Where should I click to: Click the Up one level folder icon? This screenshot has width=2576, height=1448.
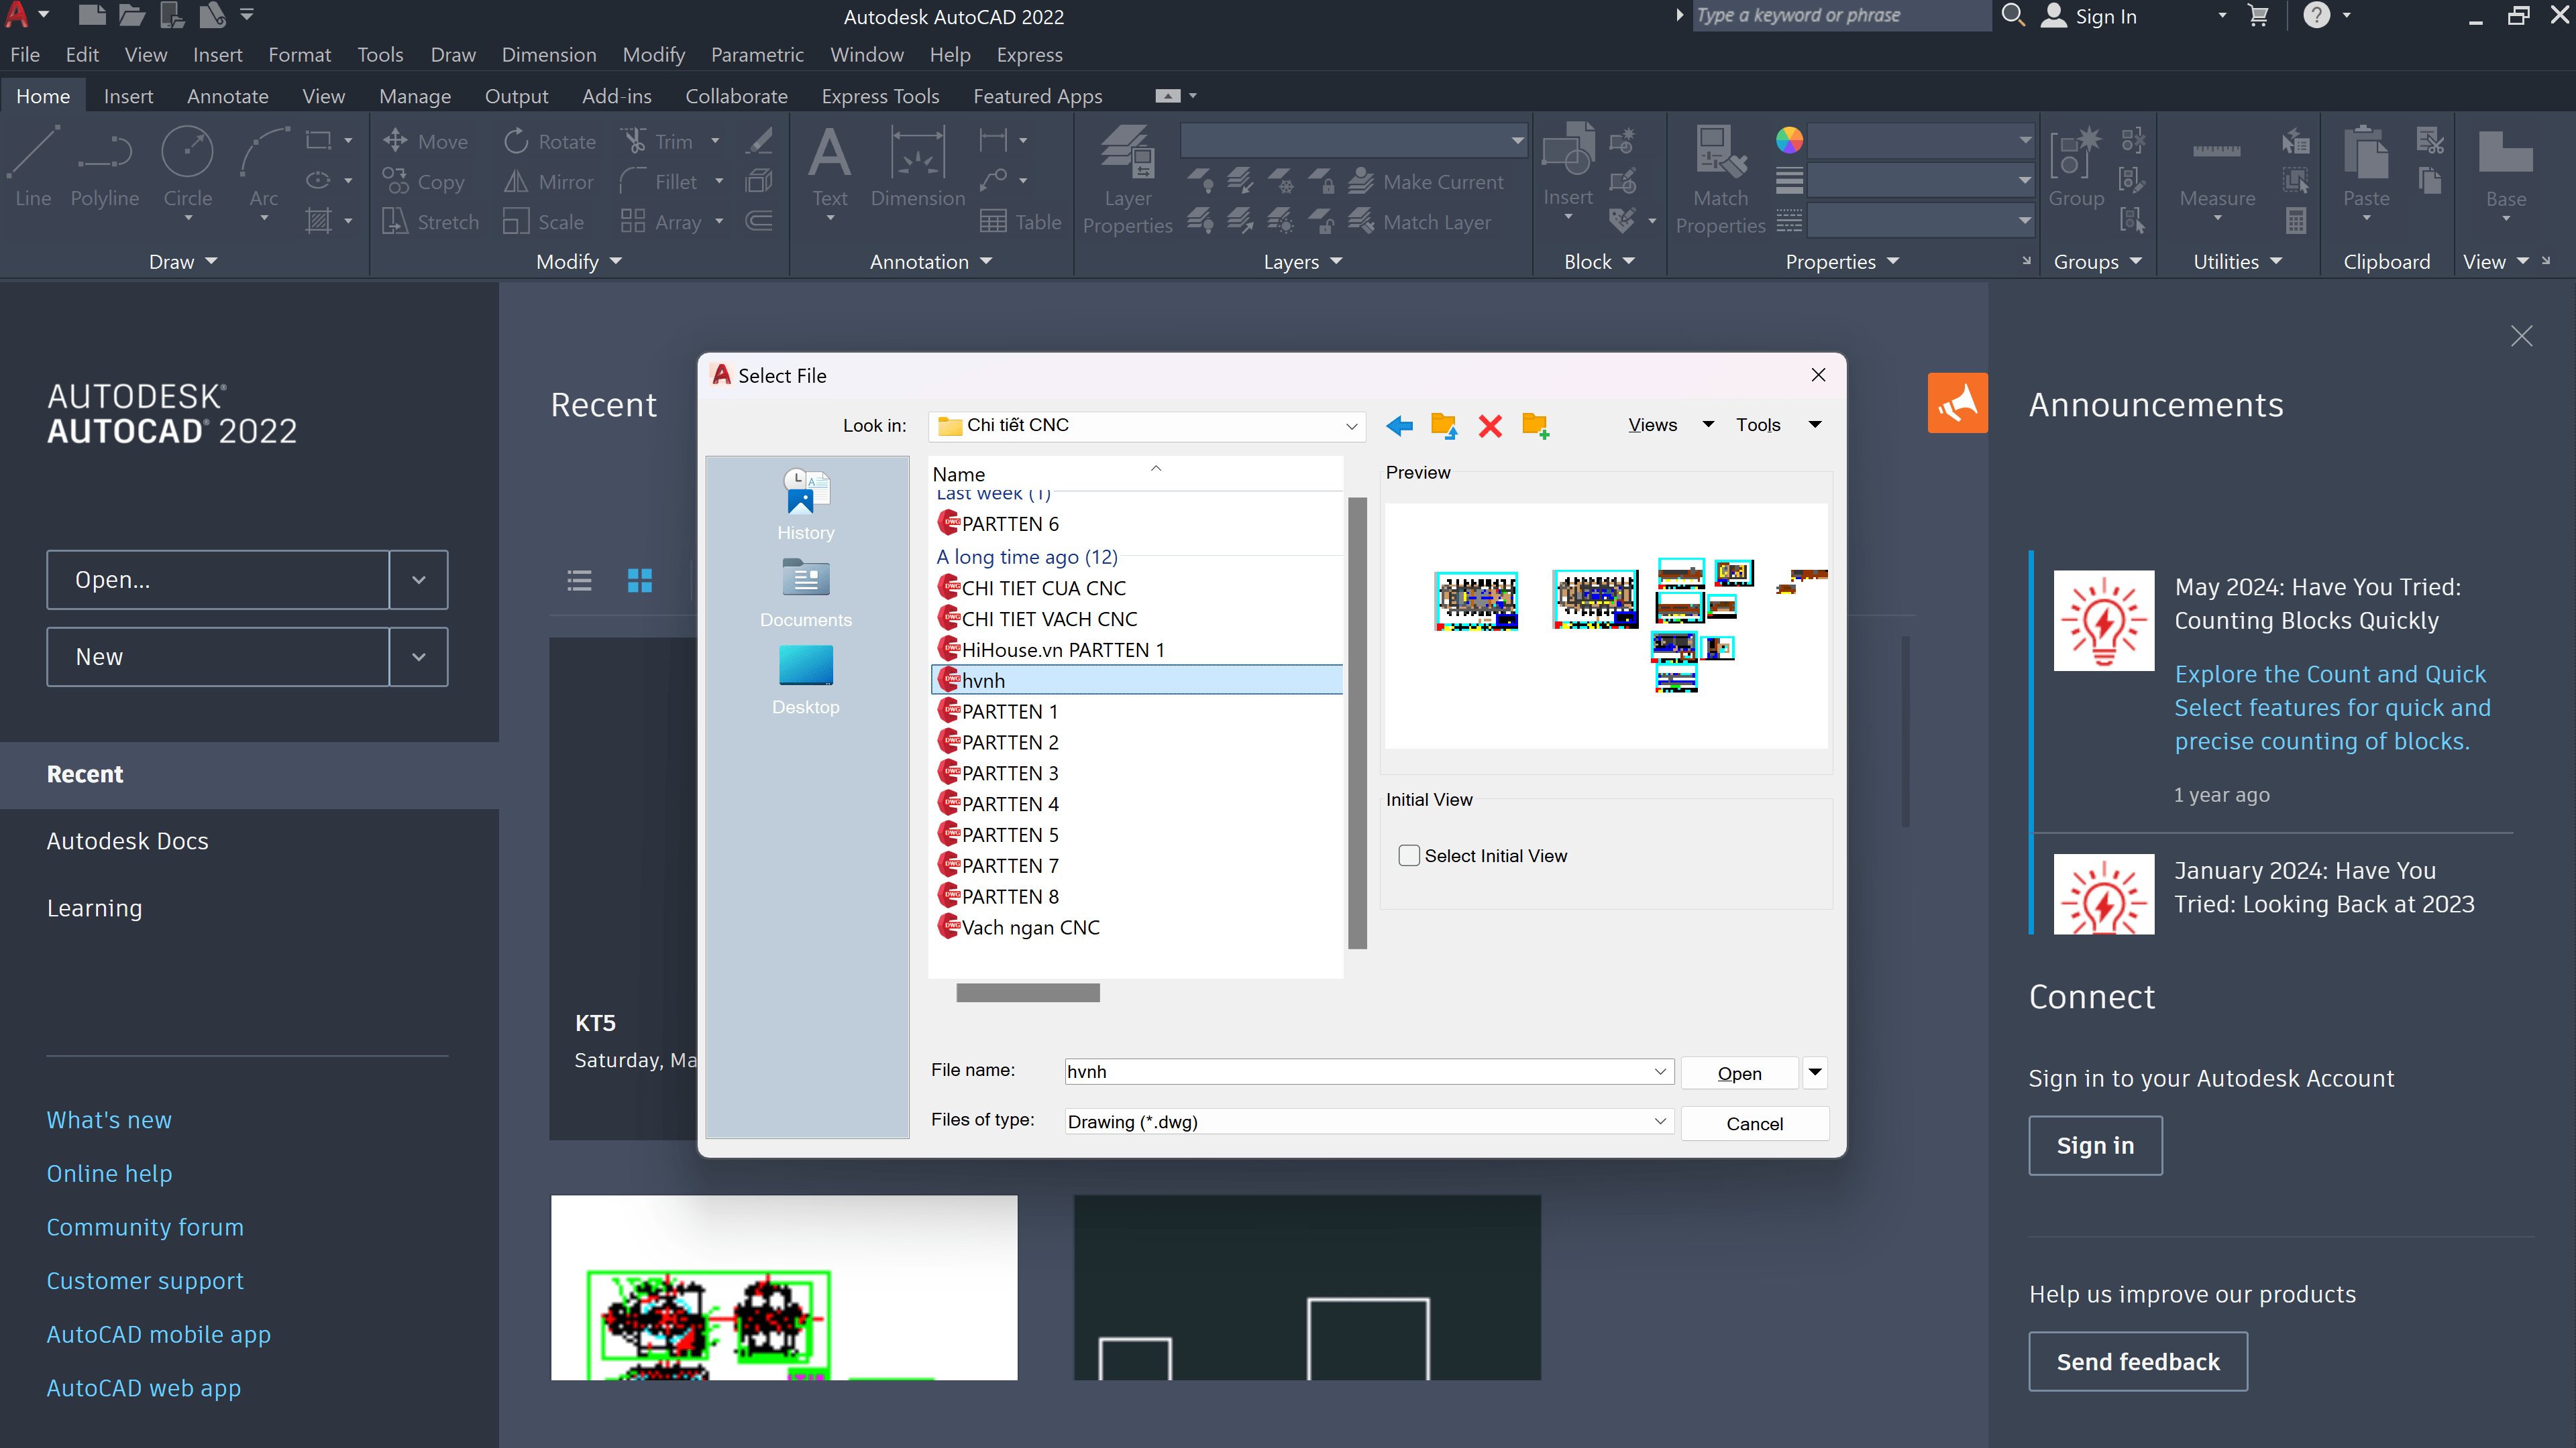point(1443,426)
